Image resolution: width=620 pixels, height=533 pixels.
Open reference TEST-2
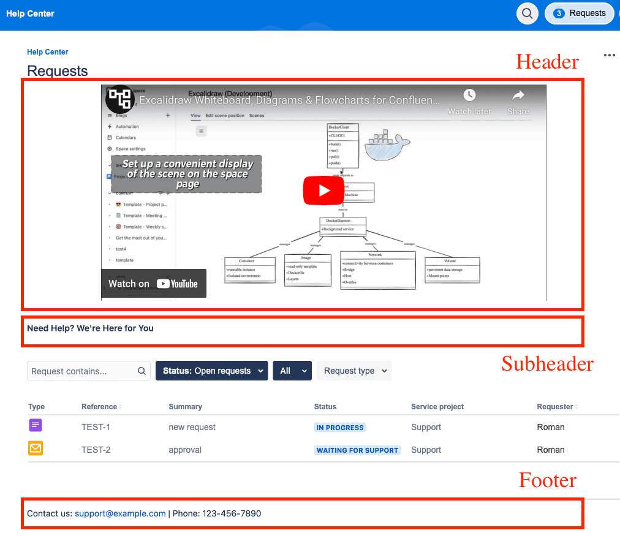(x=96, y=450)
